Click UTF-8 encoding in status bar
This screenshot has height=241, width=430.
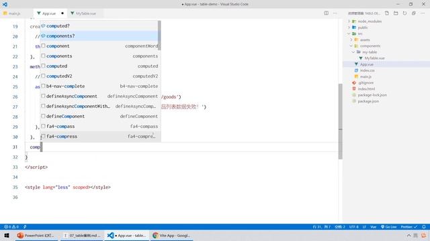354,227
